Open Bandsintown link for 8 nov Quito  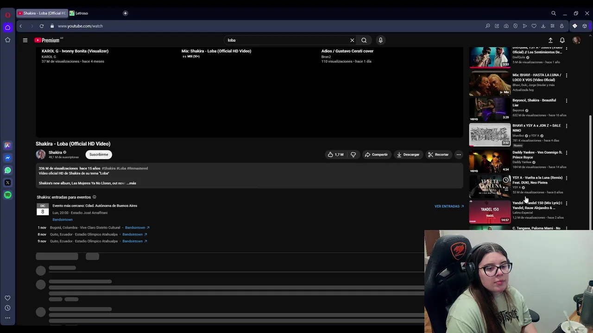(x=135, y=234)
